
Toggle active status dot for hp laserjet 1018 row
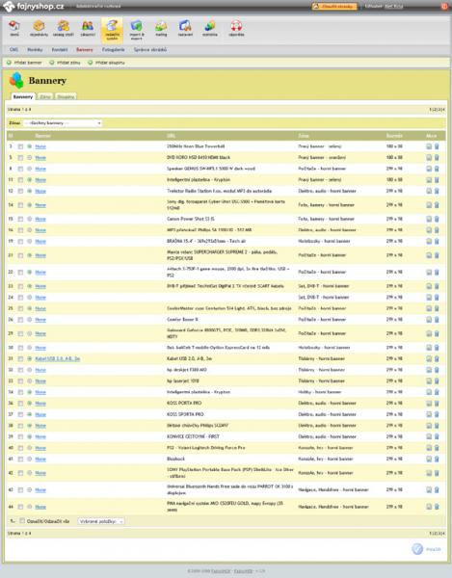point(30,381)
